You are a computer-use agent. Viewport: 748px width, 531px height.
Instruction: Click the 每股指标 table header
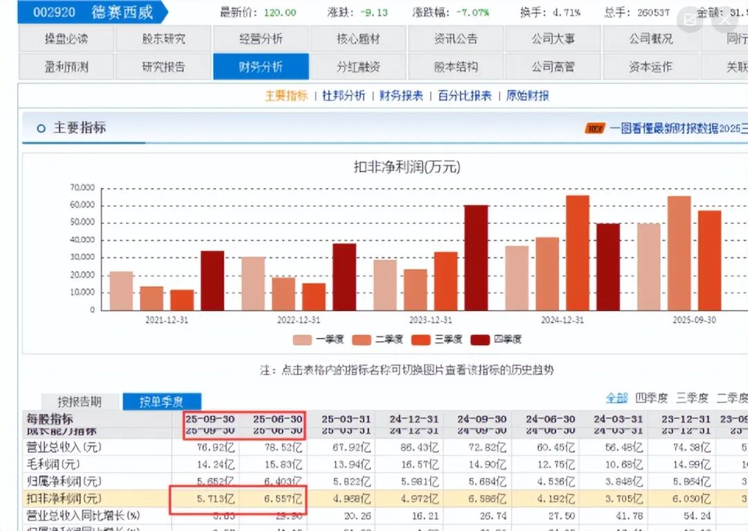tap(50, 419)
